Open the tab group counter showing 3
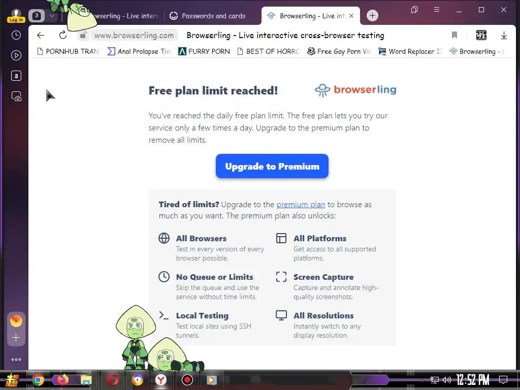Image resolution: width=520 pixels, height=390 pixels. 37,16
